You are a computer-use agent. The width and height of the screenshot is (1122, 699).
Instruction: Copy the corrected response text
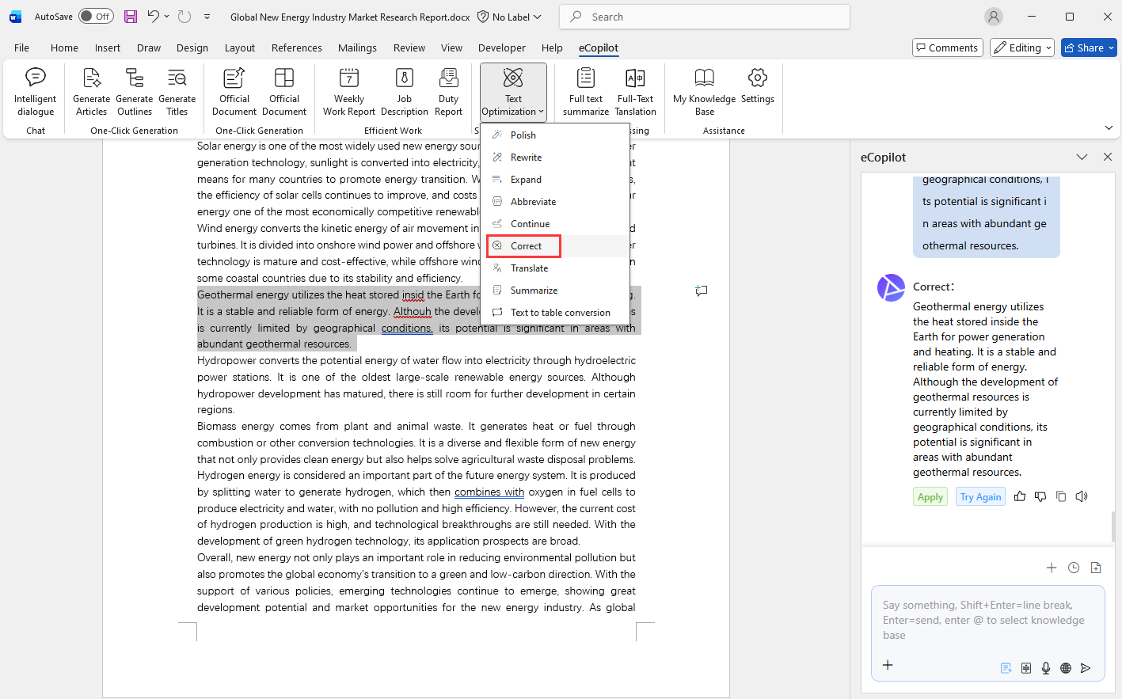pos(1061,496)
